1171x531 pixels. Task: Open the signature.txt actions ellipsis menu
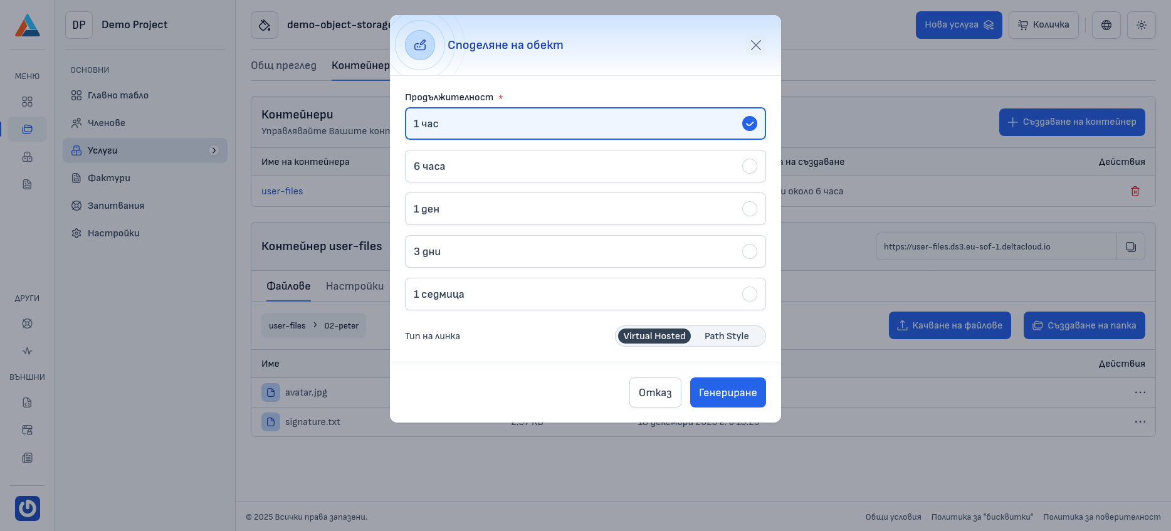[1140, 421]
